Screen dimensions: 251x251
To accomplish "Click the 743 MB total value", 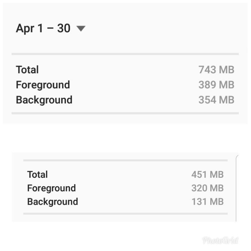I will point(216,70).
